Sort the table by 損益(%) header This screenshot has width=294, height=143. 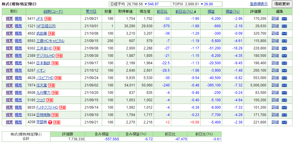232,12
